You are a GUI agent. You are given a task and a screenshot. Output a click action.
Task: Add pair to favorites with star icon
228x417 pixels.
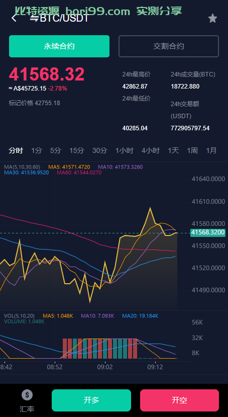[212, 18]
